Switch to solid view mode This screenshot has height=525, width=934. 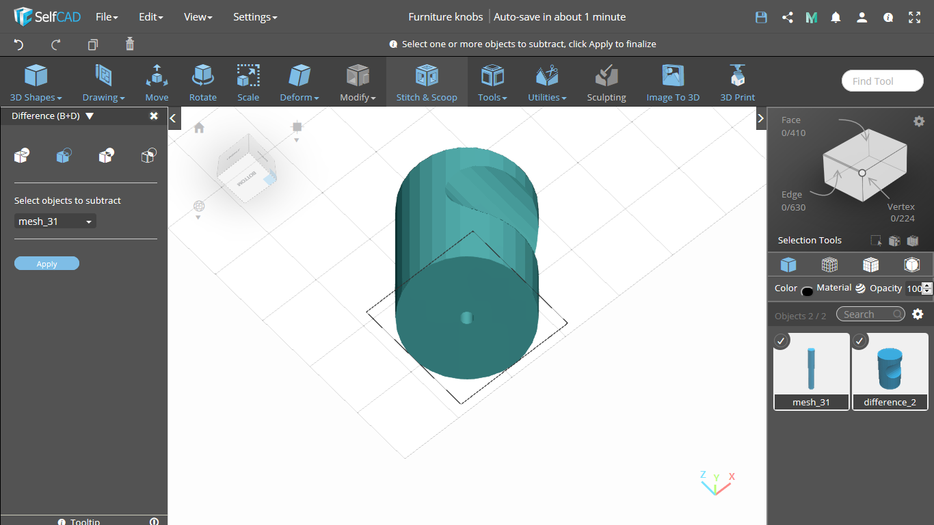pos(788,265)
